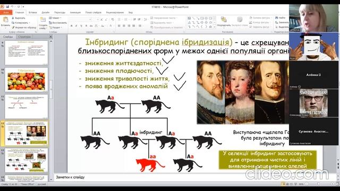Click the Создать слайд new slide icon
Viewport: 340px width, 191px height.
coord(43,20)
